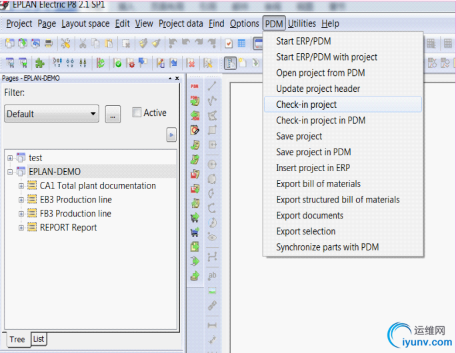Select Export bill of materials entry
Screen dimensions: 456x353
343,184
